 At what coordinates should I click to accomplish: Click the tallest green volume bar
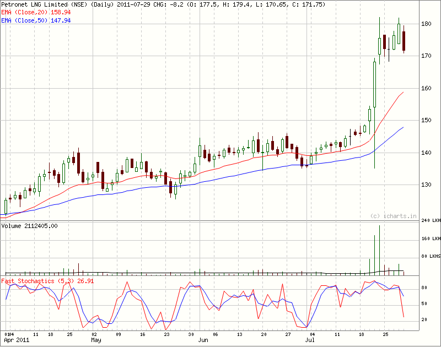pos(379,250)
